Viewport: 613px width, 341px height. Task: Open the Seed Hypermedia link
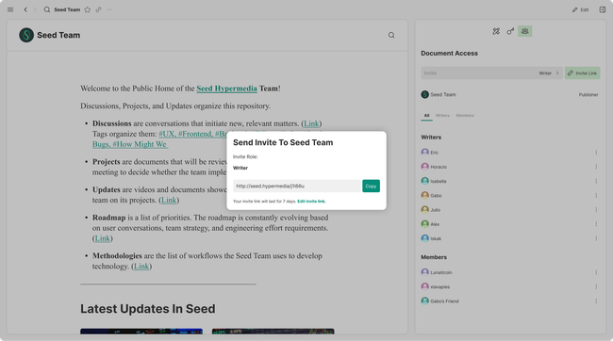pos(226,89)
